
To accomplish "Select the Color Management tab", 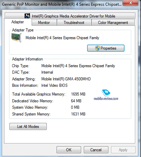I will pyautogui.click(x=113, y=23).
